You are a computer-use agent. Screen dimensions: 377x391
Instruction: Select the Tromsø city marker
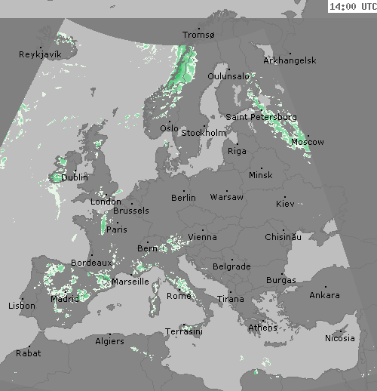coord(199,29)
